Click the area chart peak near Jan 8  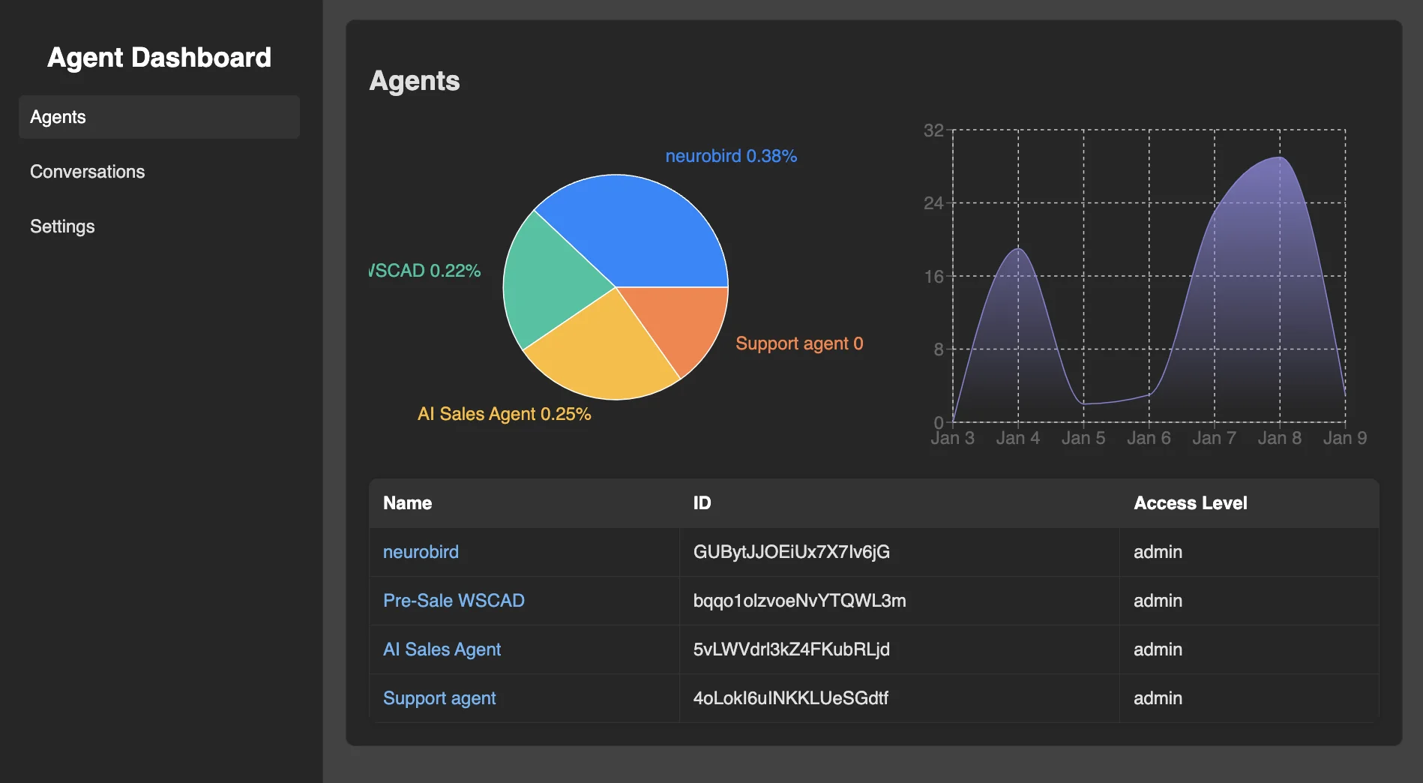pyautogui.click(x=1281, y=157)
